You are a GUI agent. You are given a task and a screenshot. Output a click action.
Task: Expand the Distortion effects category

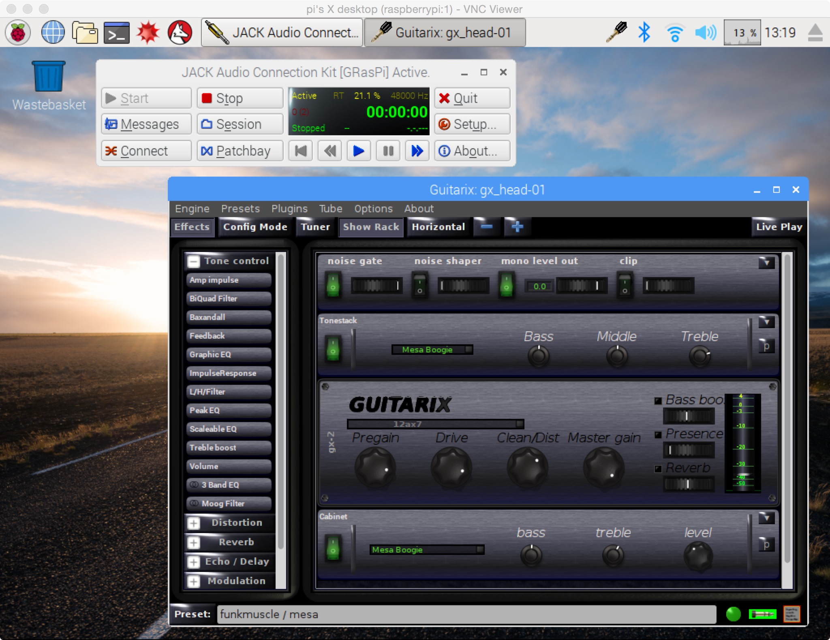coord(194,523)
